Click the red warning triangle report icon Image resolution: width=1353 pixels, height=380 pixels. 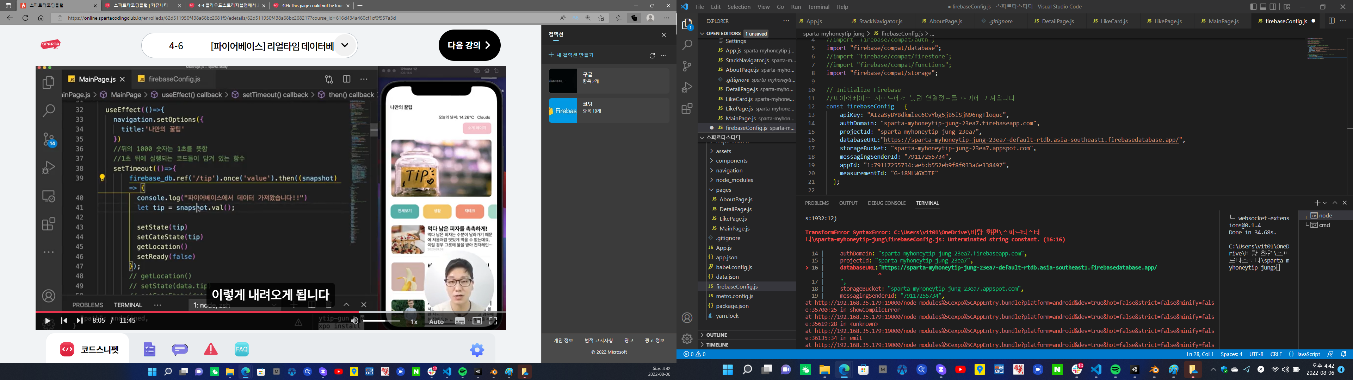[211, 349]
